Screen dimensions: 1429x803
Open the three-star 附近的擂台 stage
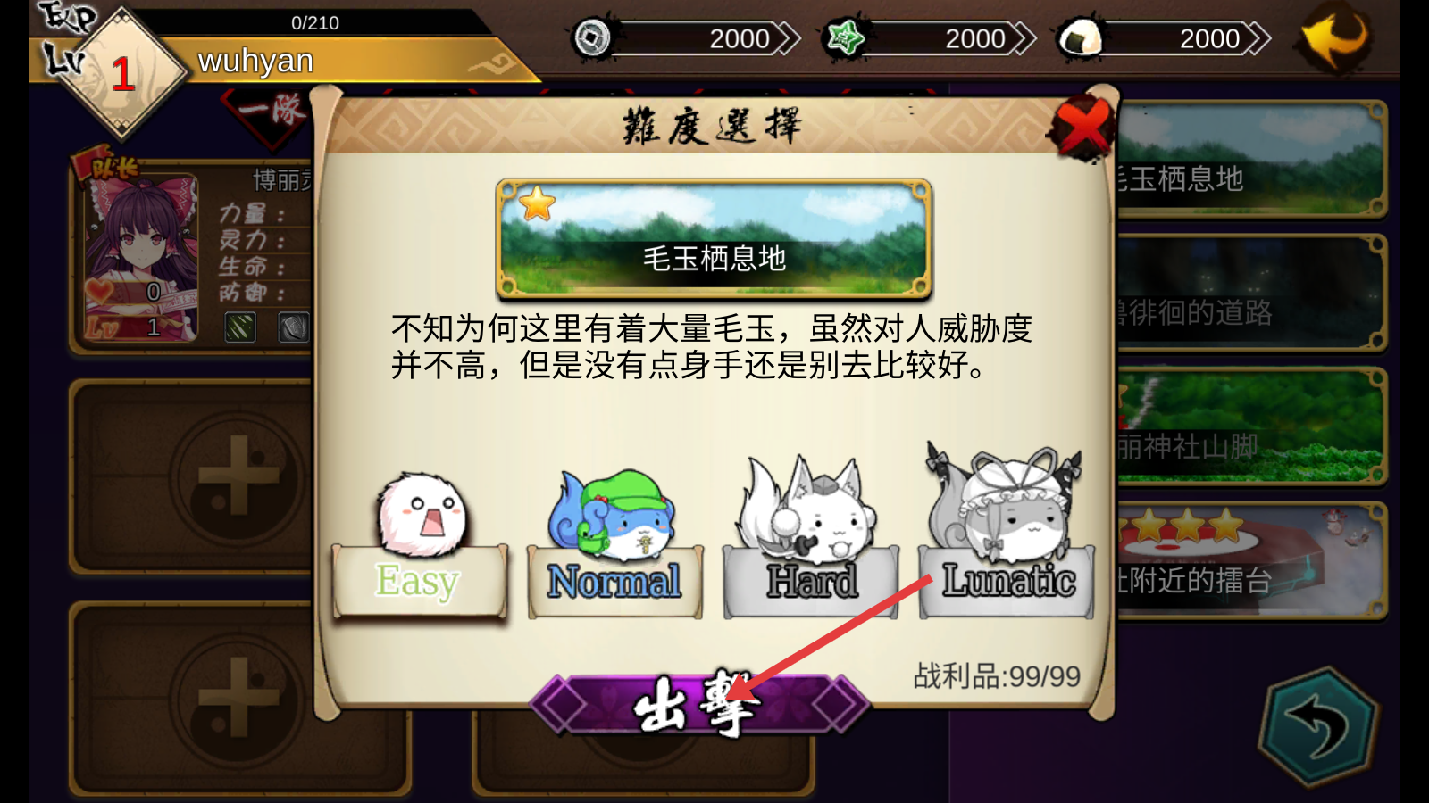click(x=1250, y=560)
